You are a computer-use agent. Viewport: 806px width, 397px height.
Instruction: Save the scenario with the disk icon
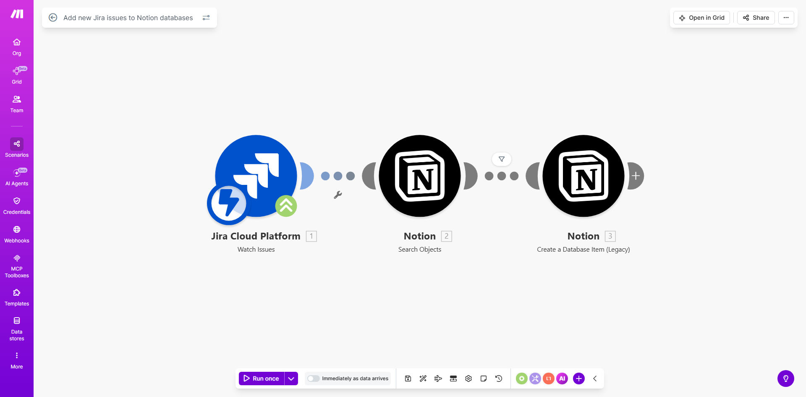[408, 379]
